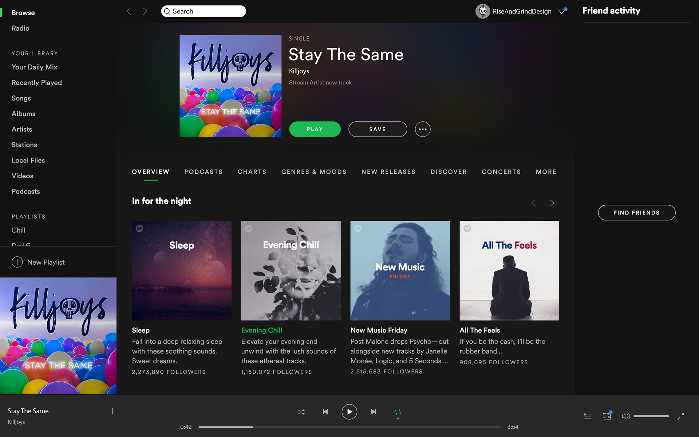Viewport: 699px width, 437px height.
Task: Toggle shuffle playback
Action: [x=301, y=412]
